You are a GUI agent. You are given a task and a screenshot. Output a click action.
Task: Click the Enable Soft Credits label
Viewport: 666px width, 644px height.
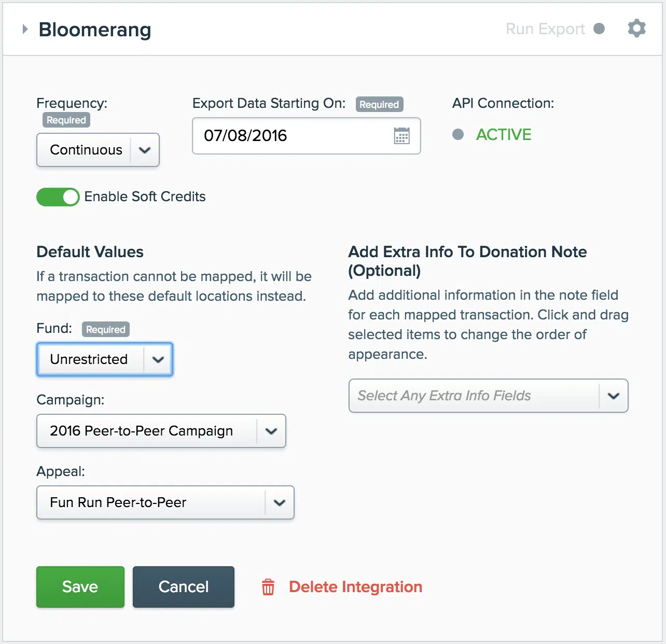coord(145,197)
